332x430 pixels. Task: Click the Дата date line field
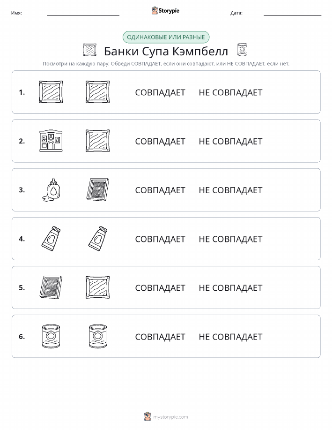click(x=292, y=13)
